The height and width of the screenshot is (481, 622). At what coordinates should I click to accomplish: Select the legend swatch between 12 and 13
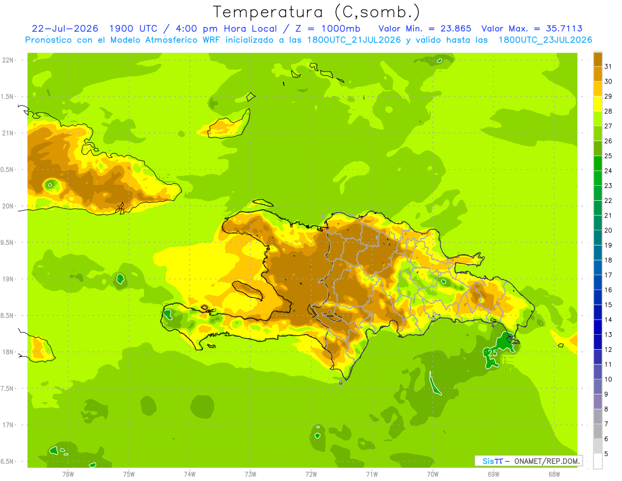[598, 342]
